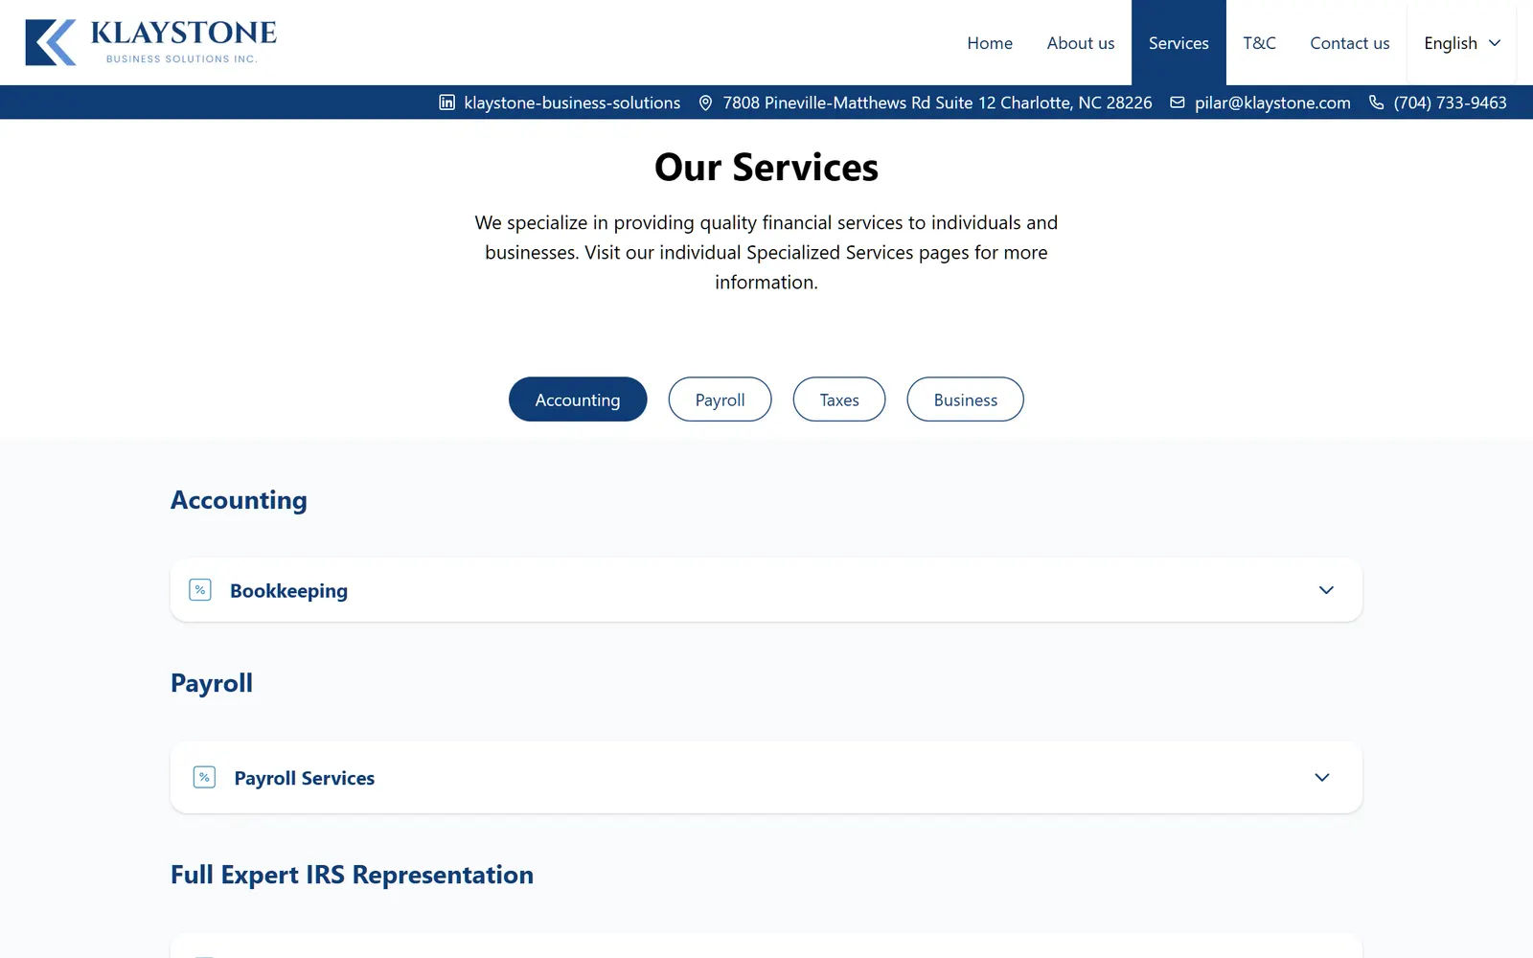Expand the Payroll Services chevron
1533x958 pixels.
click(1322, 777)
